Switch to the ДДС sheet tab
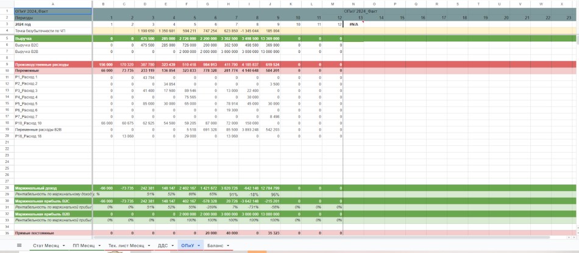Image resolution: width=579 pixels, height=253 pixels. tap(162, 245)
